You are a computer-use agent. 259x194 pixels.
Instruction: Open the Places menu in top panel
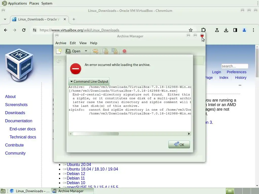(x=34, y=3)
